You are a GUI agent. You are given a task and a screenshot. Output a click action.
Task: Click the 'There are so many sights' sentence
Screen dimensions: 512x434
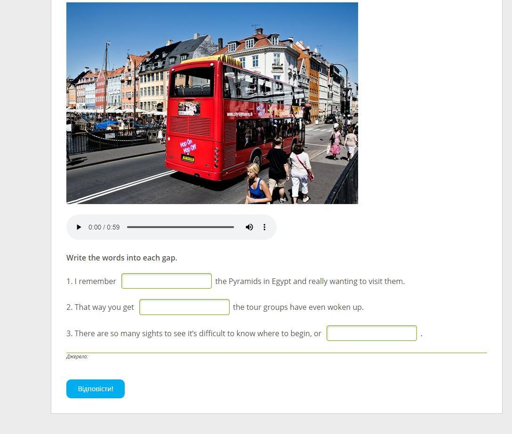(193, 333)
